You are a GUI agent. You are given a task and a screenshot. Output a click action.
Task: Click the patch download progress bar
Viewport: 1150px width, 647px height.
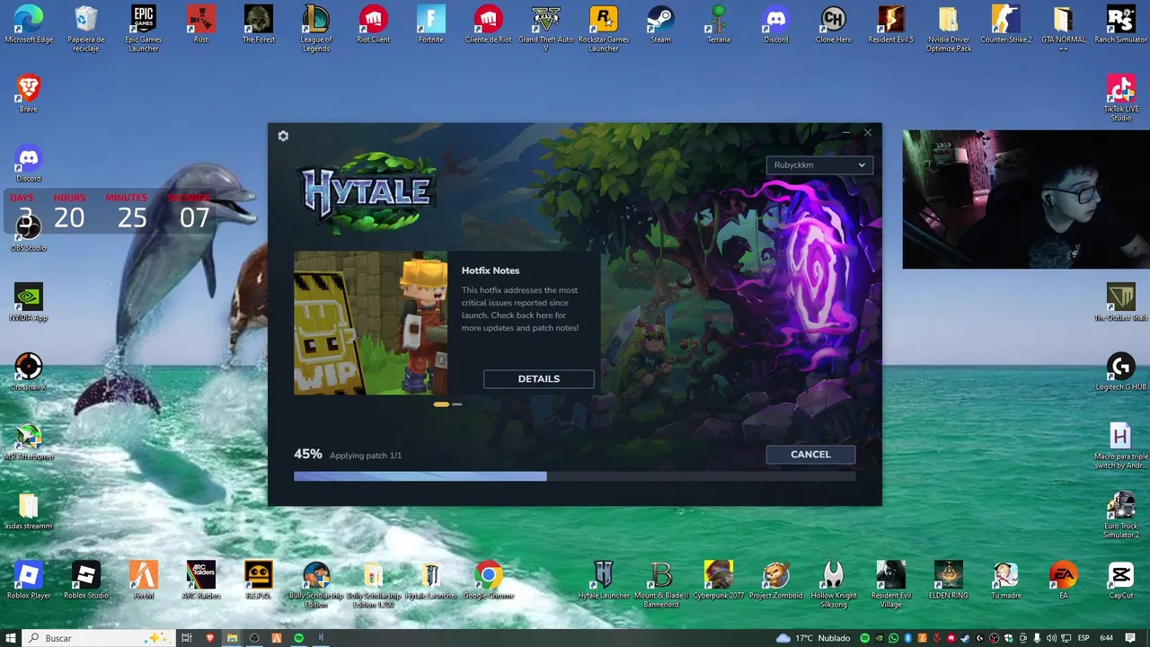coord(575,476)
